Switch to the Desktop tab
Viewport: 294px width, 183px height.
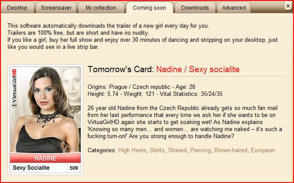[x=17, y=7]
